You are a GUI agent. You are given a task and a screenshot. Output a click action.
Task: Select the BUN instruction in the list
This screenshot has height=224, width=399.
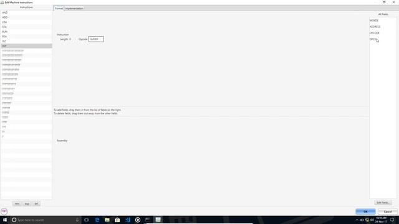(26, 32)
